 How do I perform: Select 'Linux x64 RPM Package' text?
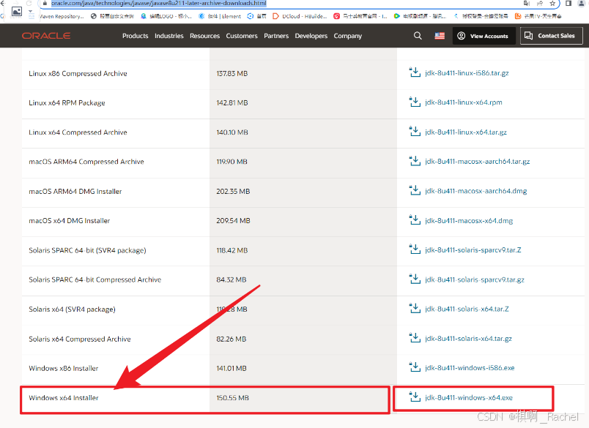tap(67, 102)
